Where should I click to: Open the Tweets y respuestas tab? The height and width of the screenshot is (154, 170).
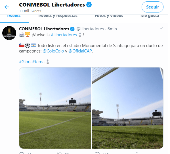58,16
